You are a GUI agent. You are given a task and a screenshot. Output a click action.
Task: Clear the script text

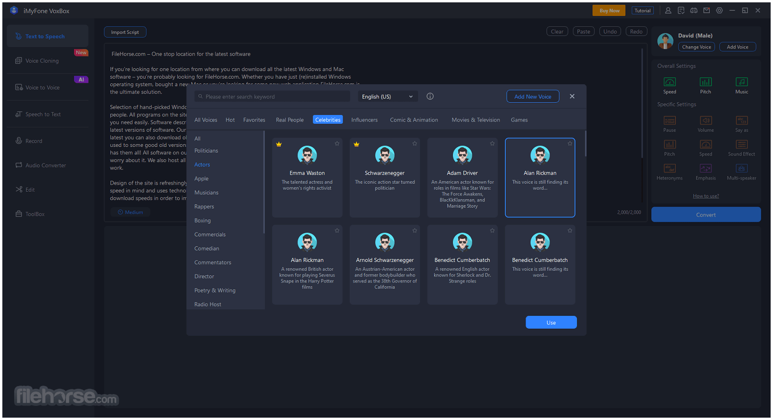(557, 32)
